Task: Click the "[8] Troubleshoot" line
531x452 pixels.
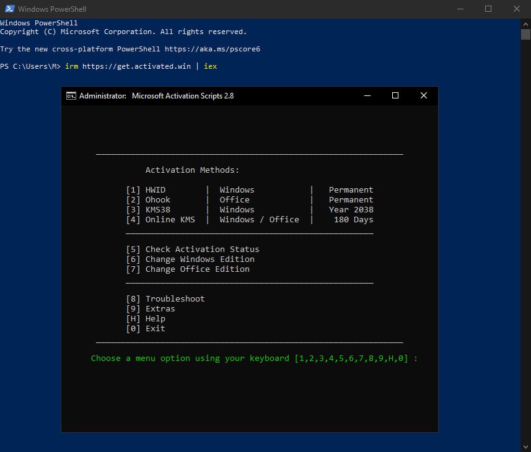Action: (x=165, y=298)
